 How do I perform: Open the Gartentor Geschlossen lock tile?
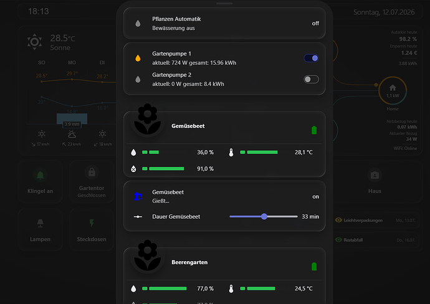(x=92, y=181)
